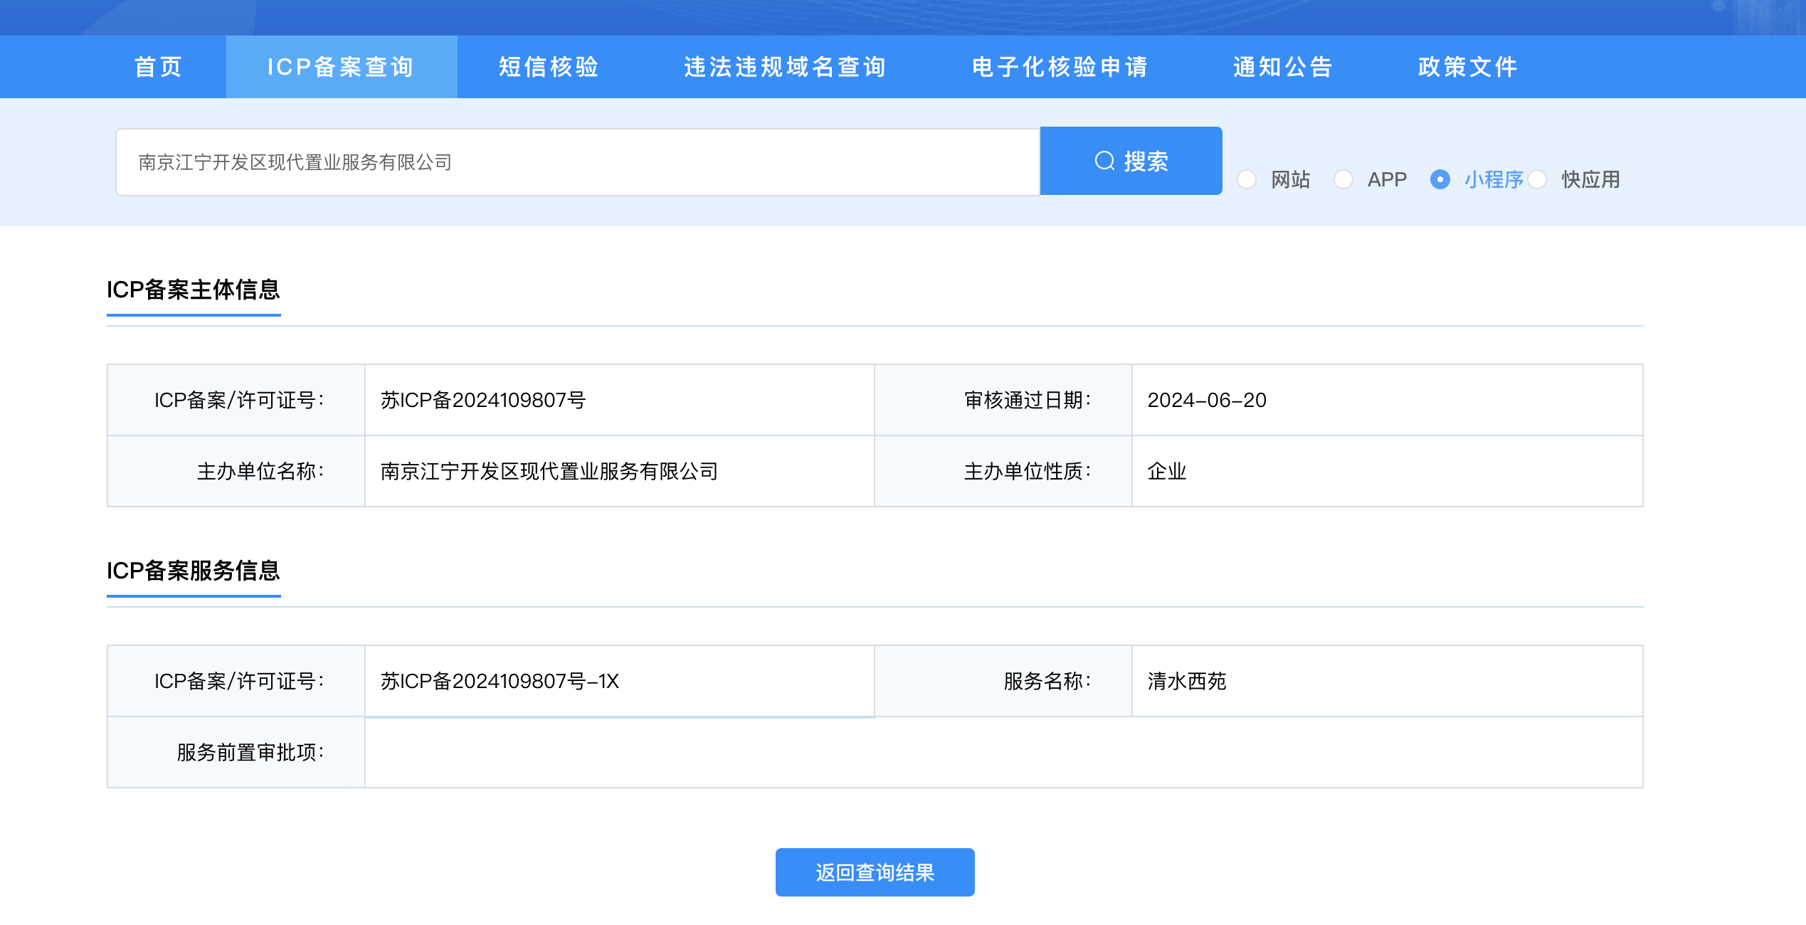The image size is (1806, 925).
Task: Open the 首页 navigation tab
Action: tap(159, 67)
